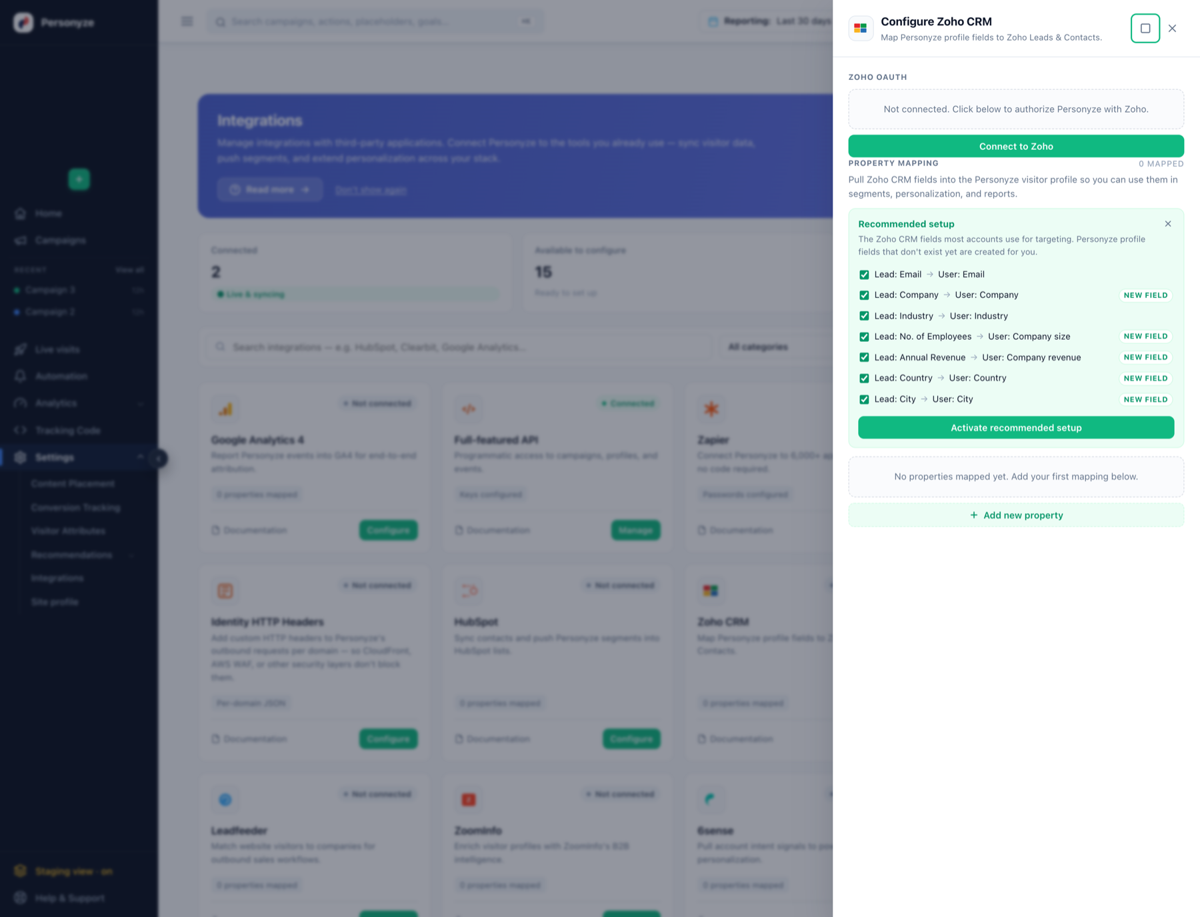Uncheck the Lead: Annual Revenue mapping
Viewport: 1200px width, 917px height.
click(x=864, y=357)
